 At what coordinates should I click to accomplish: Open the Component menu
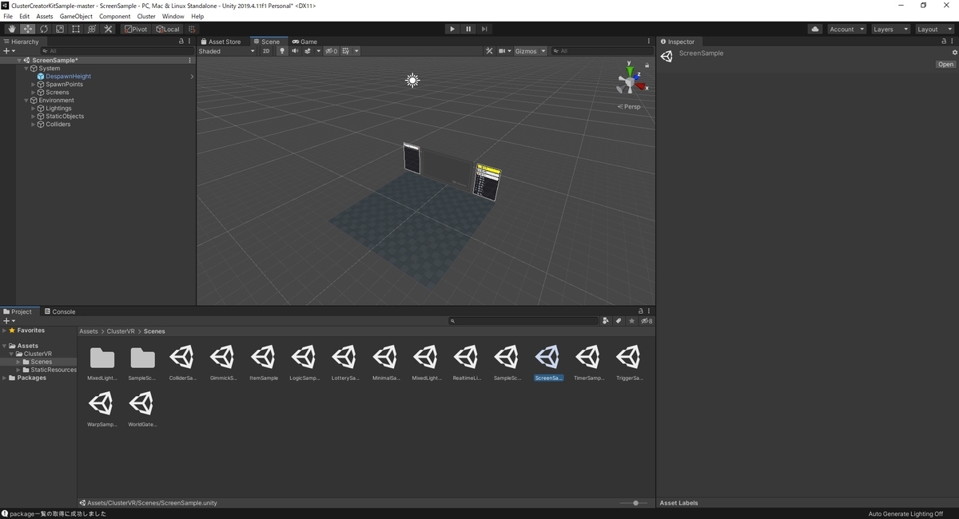pos(114,16)
